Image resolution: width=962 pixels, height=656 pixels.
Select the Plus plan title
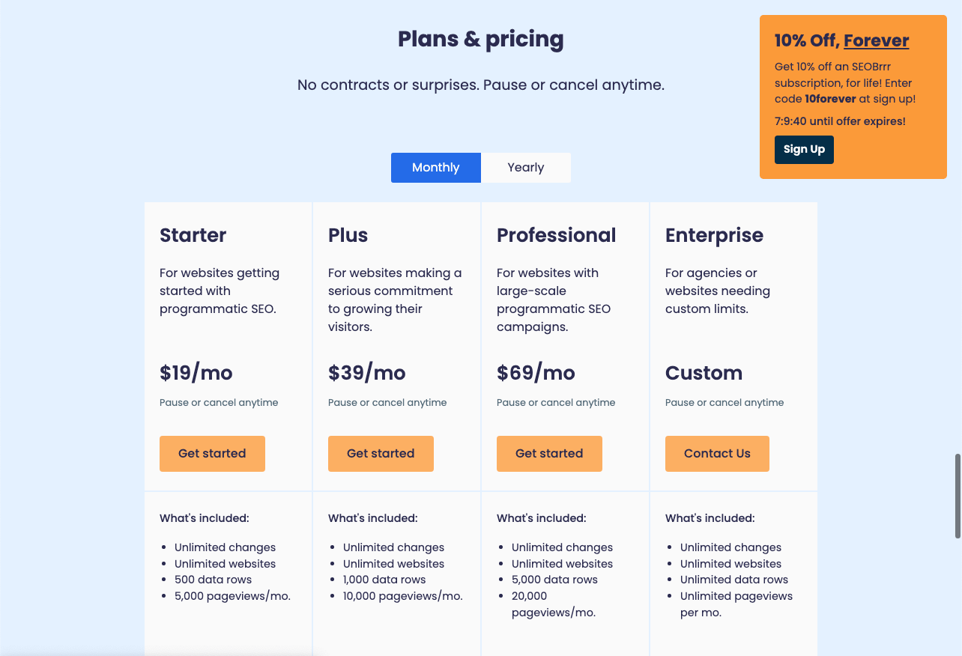348,235
